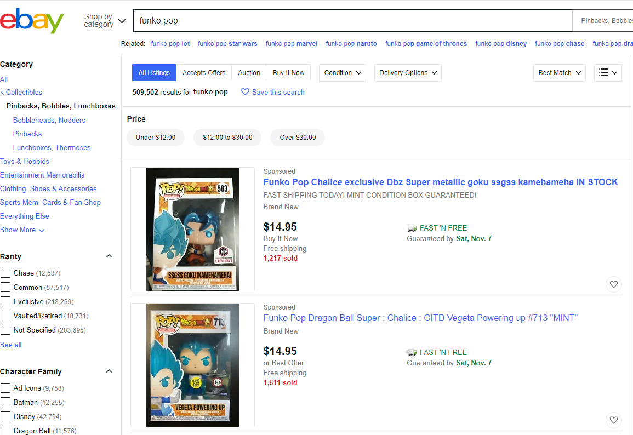Open the Condition dropdown
The width and height of the screenshot is (633, 435).
pos(343,73)
